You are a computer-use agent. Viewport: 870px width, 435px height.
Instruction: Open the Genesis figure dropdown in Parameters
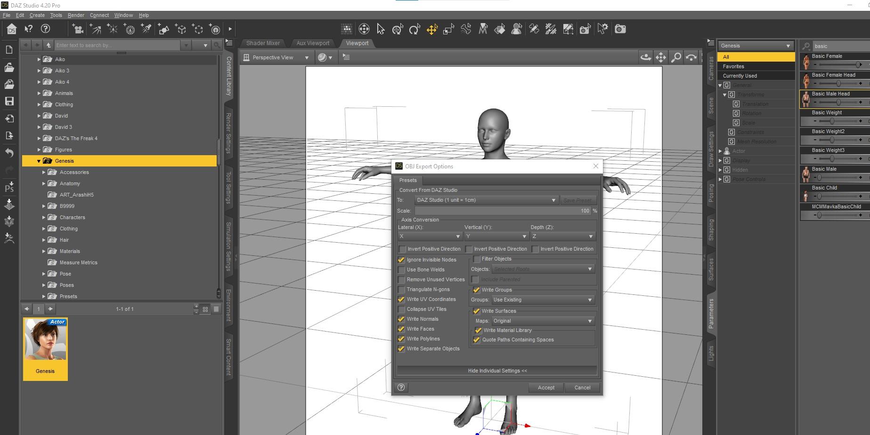pyautogui.click(x=756, y=46)
